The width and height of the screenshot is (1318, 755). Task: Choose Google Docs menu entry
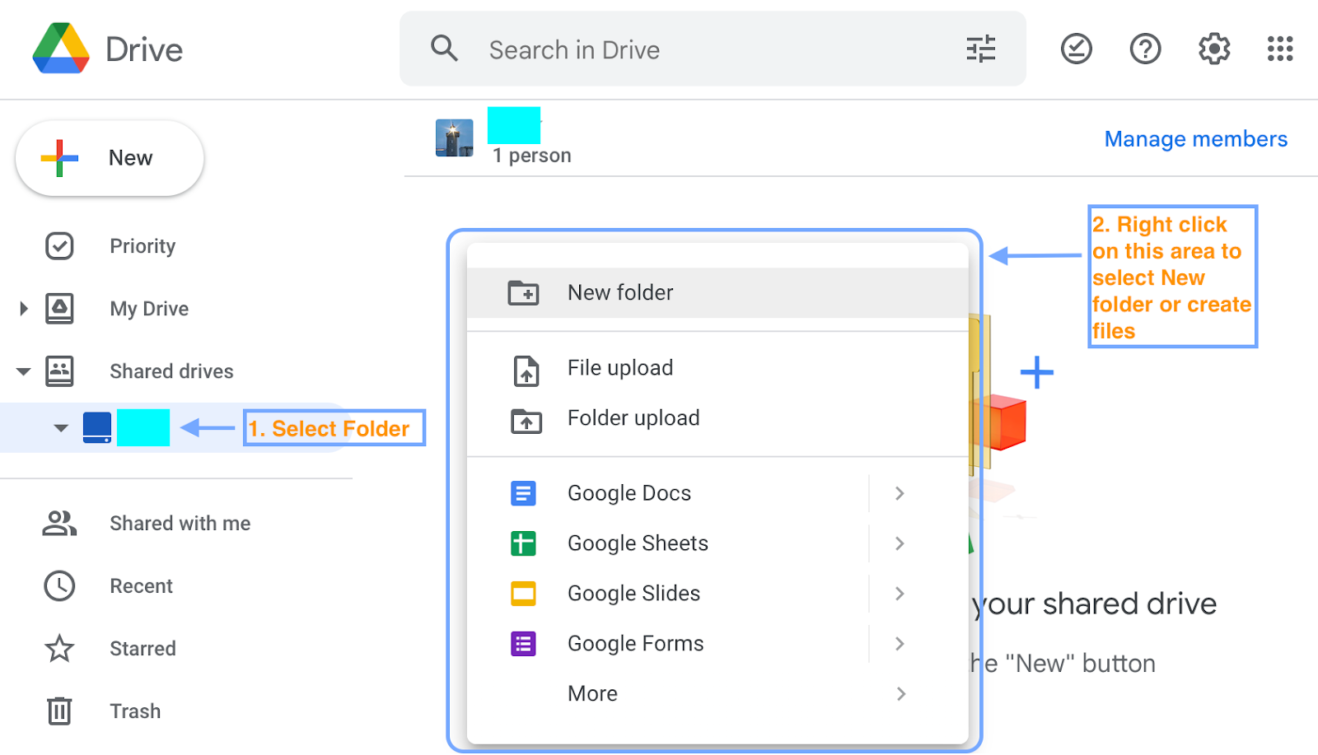(x=717, y=493)
